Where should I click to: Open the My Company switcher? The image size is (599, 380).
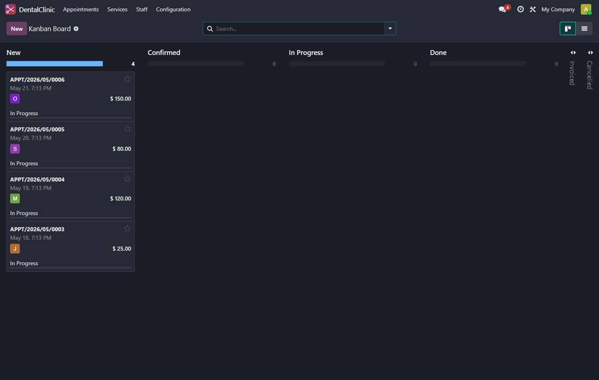pos(558,9)
